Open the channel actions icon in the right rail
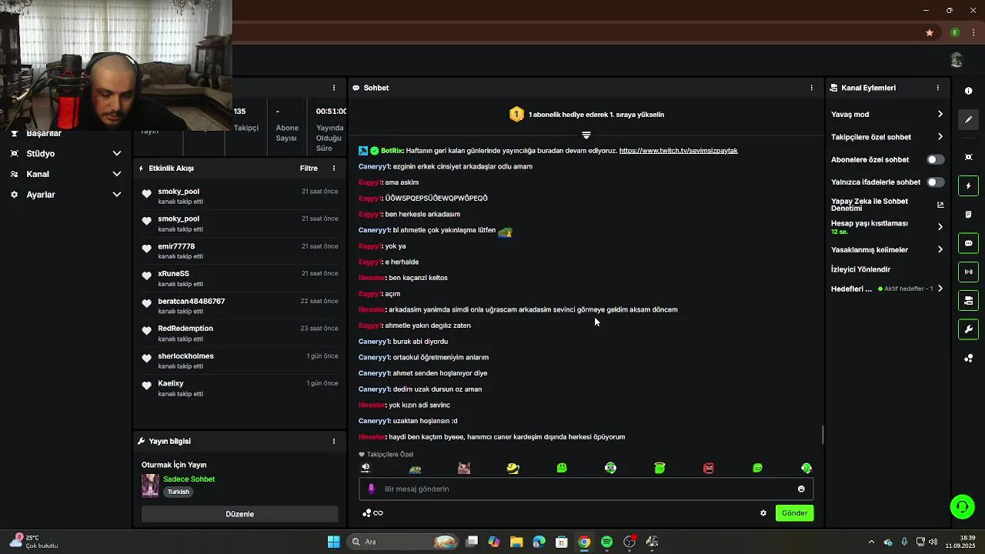Screen dimensions: 985x554 968,300
